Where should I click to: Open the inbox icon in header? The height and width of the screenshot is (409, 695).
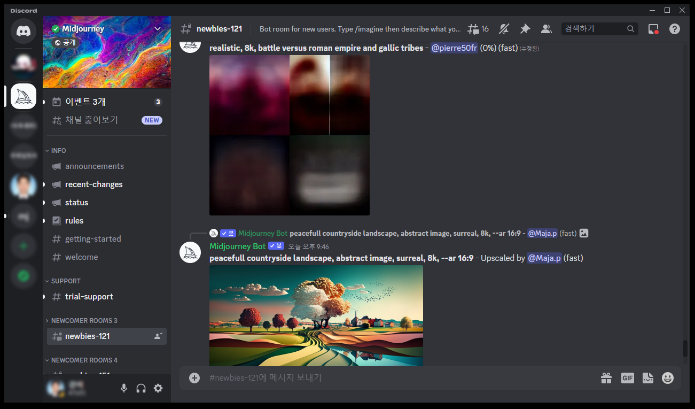point(653,29)
